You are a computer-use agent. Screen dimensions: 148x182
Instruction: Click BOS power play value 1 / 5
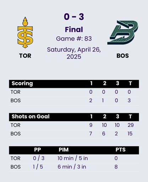38,167
